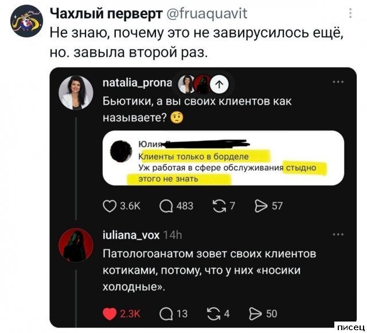Unlike iuliana_vox's reply via red heart
367x333 pixels.
coord(110,314)
